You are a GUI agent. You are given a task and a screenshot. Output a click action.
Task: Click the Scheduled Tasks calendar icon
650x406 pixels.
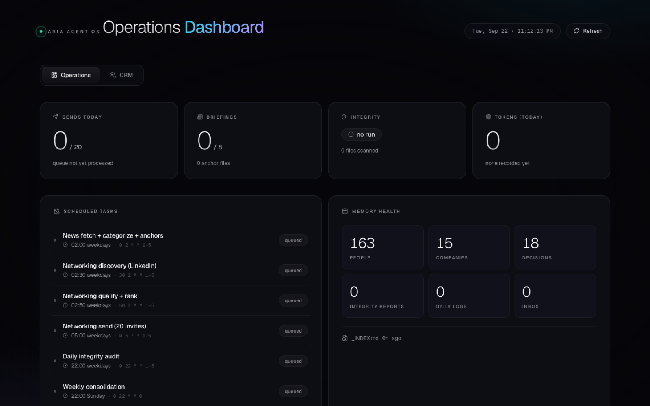pos(57,212)
